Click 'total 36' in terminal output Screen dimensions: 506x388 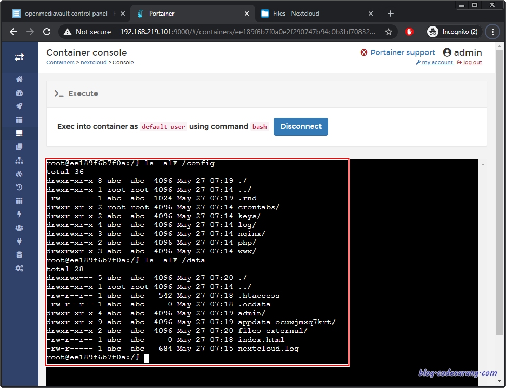click(65, 172)
